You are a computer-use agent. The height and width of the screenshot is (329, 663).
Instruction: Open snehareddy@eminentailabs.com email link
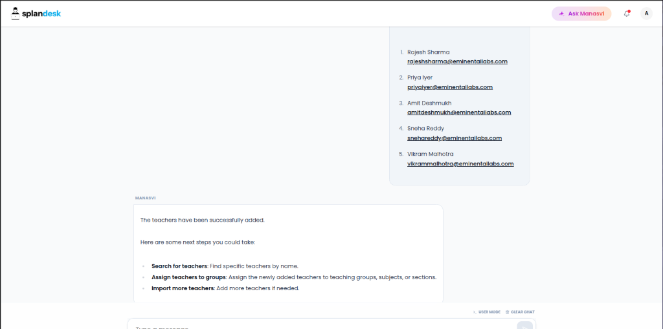coord(455,138)
